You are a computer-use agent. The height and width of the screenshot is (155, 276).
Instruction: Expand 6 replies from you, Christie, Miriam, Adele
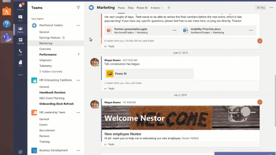pyautogui.click(x=129, y=40)
